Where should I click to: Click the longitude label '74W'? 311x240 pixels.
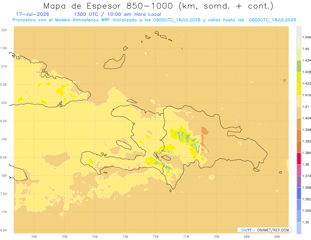tap(95, 236)
